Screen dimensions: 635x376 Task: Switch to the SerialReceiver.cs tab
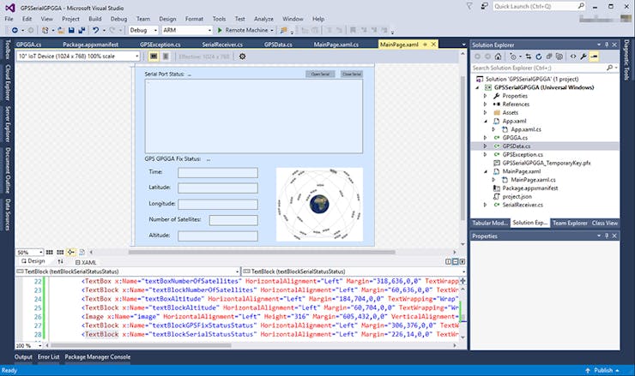point(222,45)
